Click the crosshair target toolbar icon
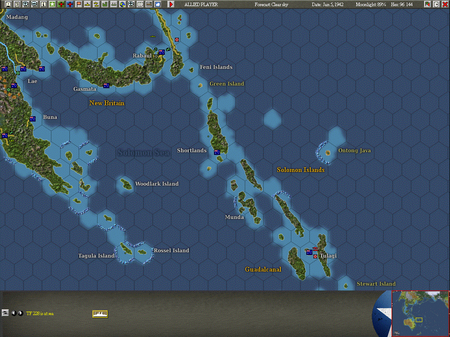This screenshot has height=337, width=450. [x=131, y=4]
